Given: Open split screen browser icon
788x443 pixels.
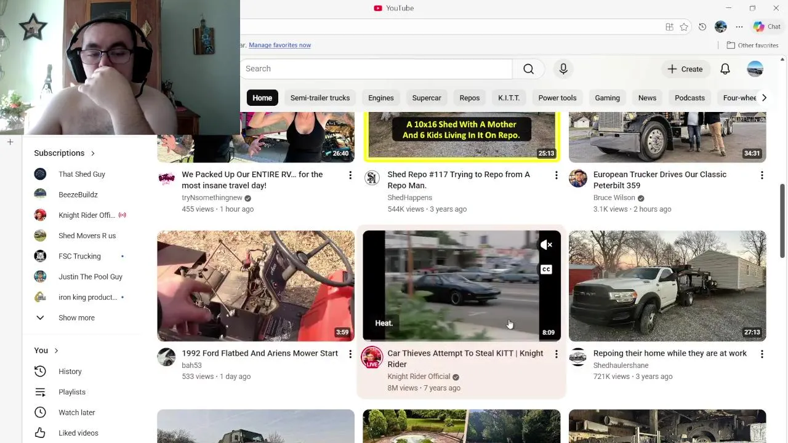Looking at the screenshot, I should (x=669, y=27).
